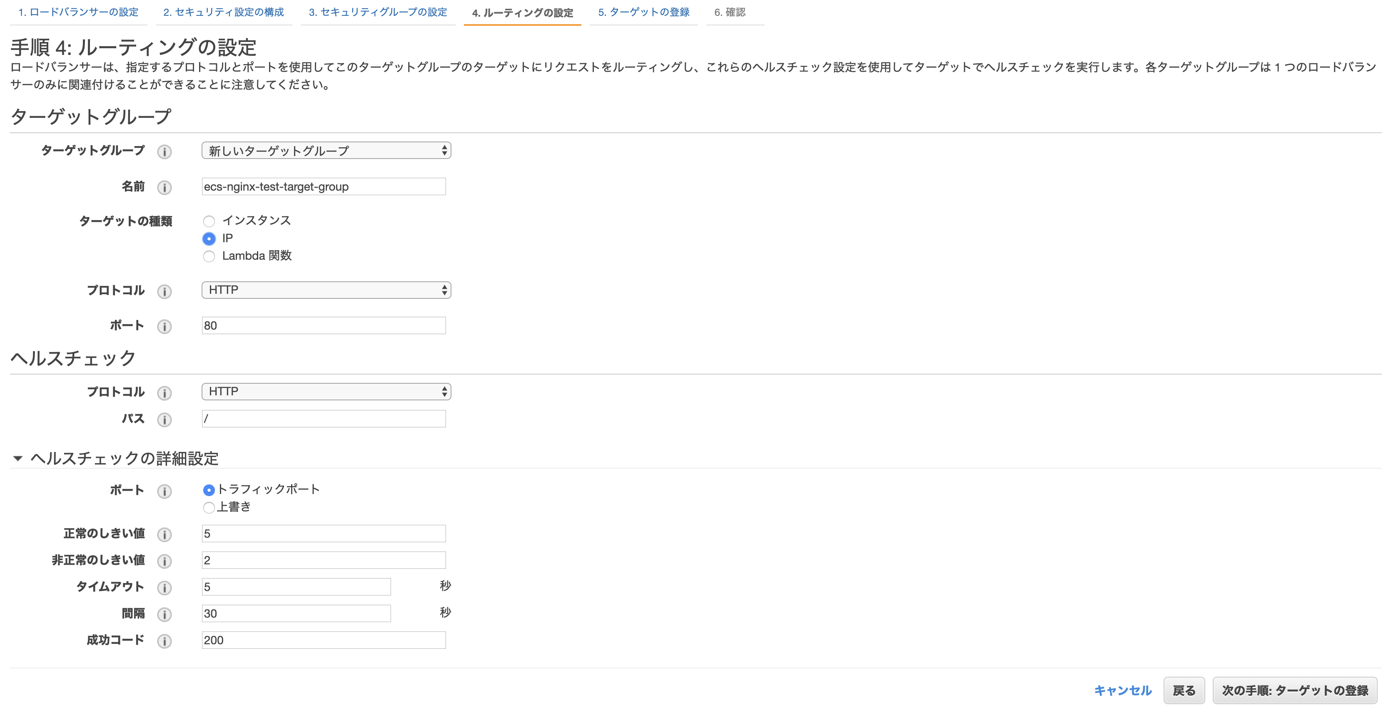Go to 3. セキュリティグループの設定 tab
This screenshot has width=1386, height=710.
pos(378,12)
